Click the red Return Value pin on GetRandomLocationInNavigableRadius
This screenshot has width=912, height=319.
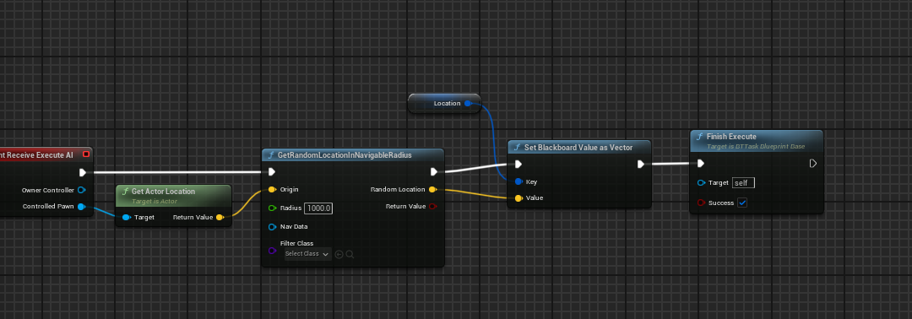[x=432, y=206]
